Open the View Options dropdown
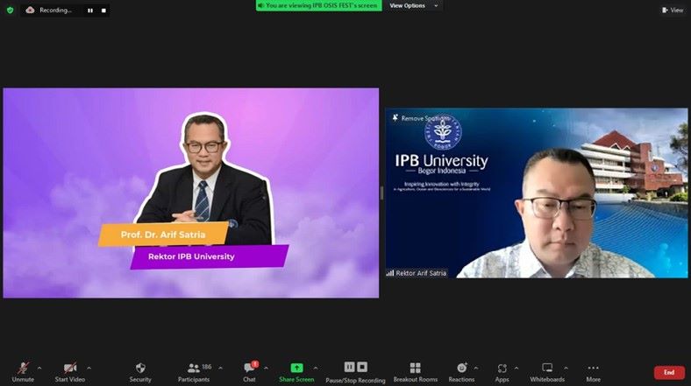Viewport: 691px width, 386px height. pyautogui.click(x=414, y=6)
